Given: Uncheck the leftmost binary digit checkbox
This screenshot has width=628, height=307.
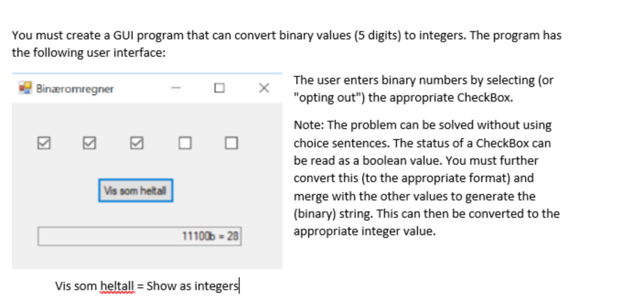Looking at the screenshot, I should coord(43,143).
